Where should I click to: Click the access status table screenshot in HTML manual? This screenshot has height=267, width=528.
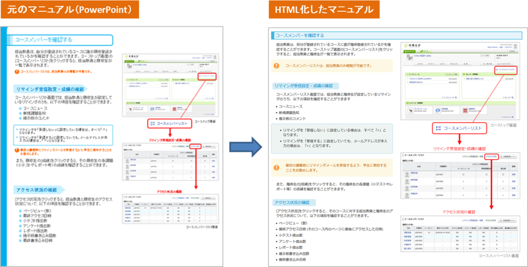pos(459,235)
